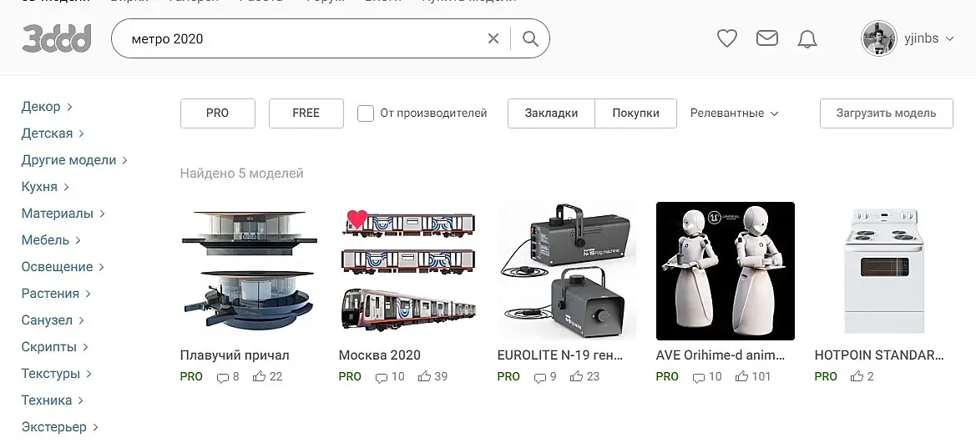This screenshot has width=976, height=448.
Task: Clear the search field with the X icon
Action: (493, 38)
